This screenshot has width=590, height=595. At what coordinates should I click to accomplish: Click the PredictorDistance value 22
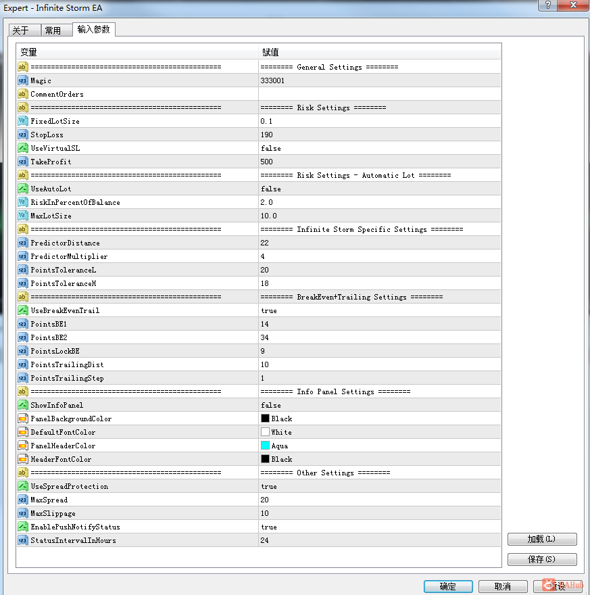tap(264, 243)
